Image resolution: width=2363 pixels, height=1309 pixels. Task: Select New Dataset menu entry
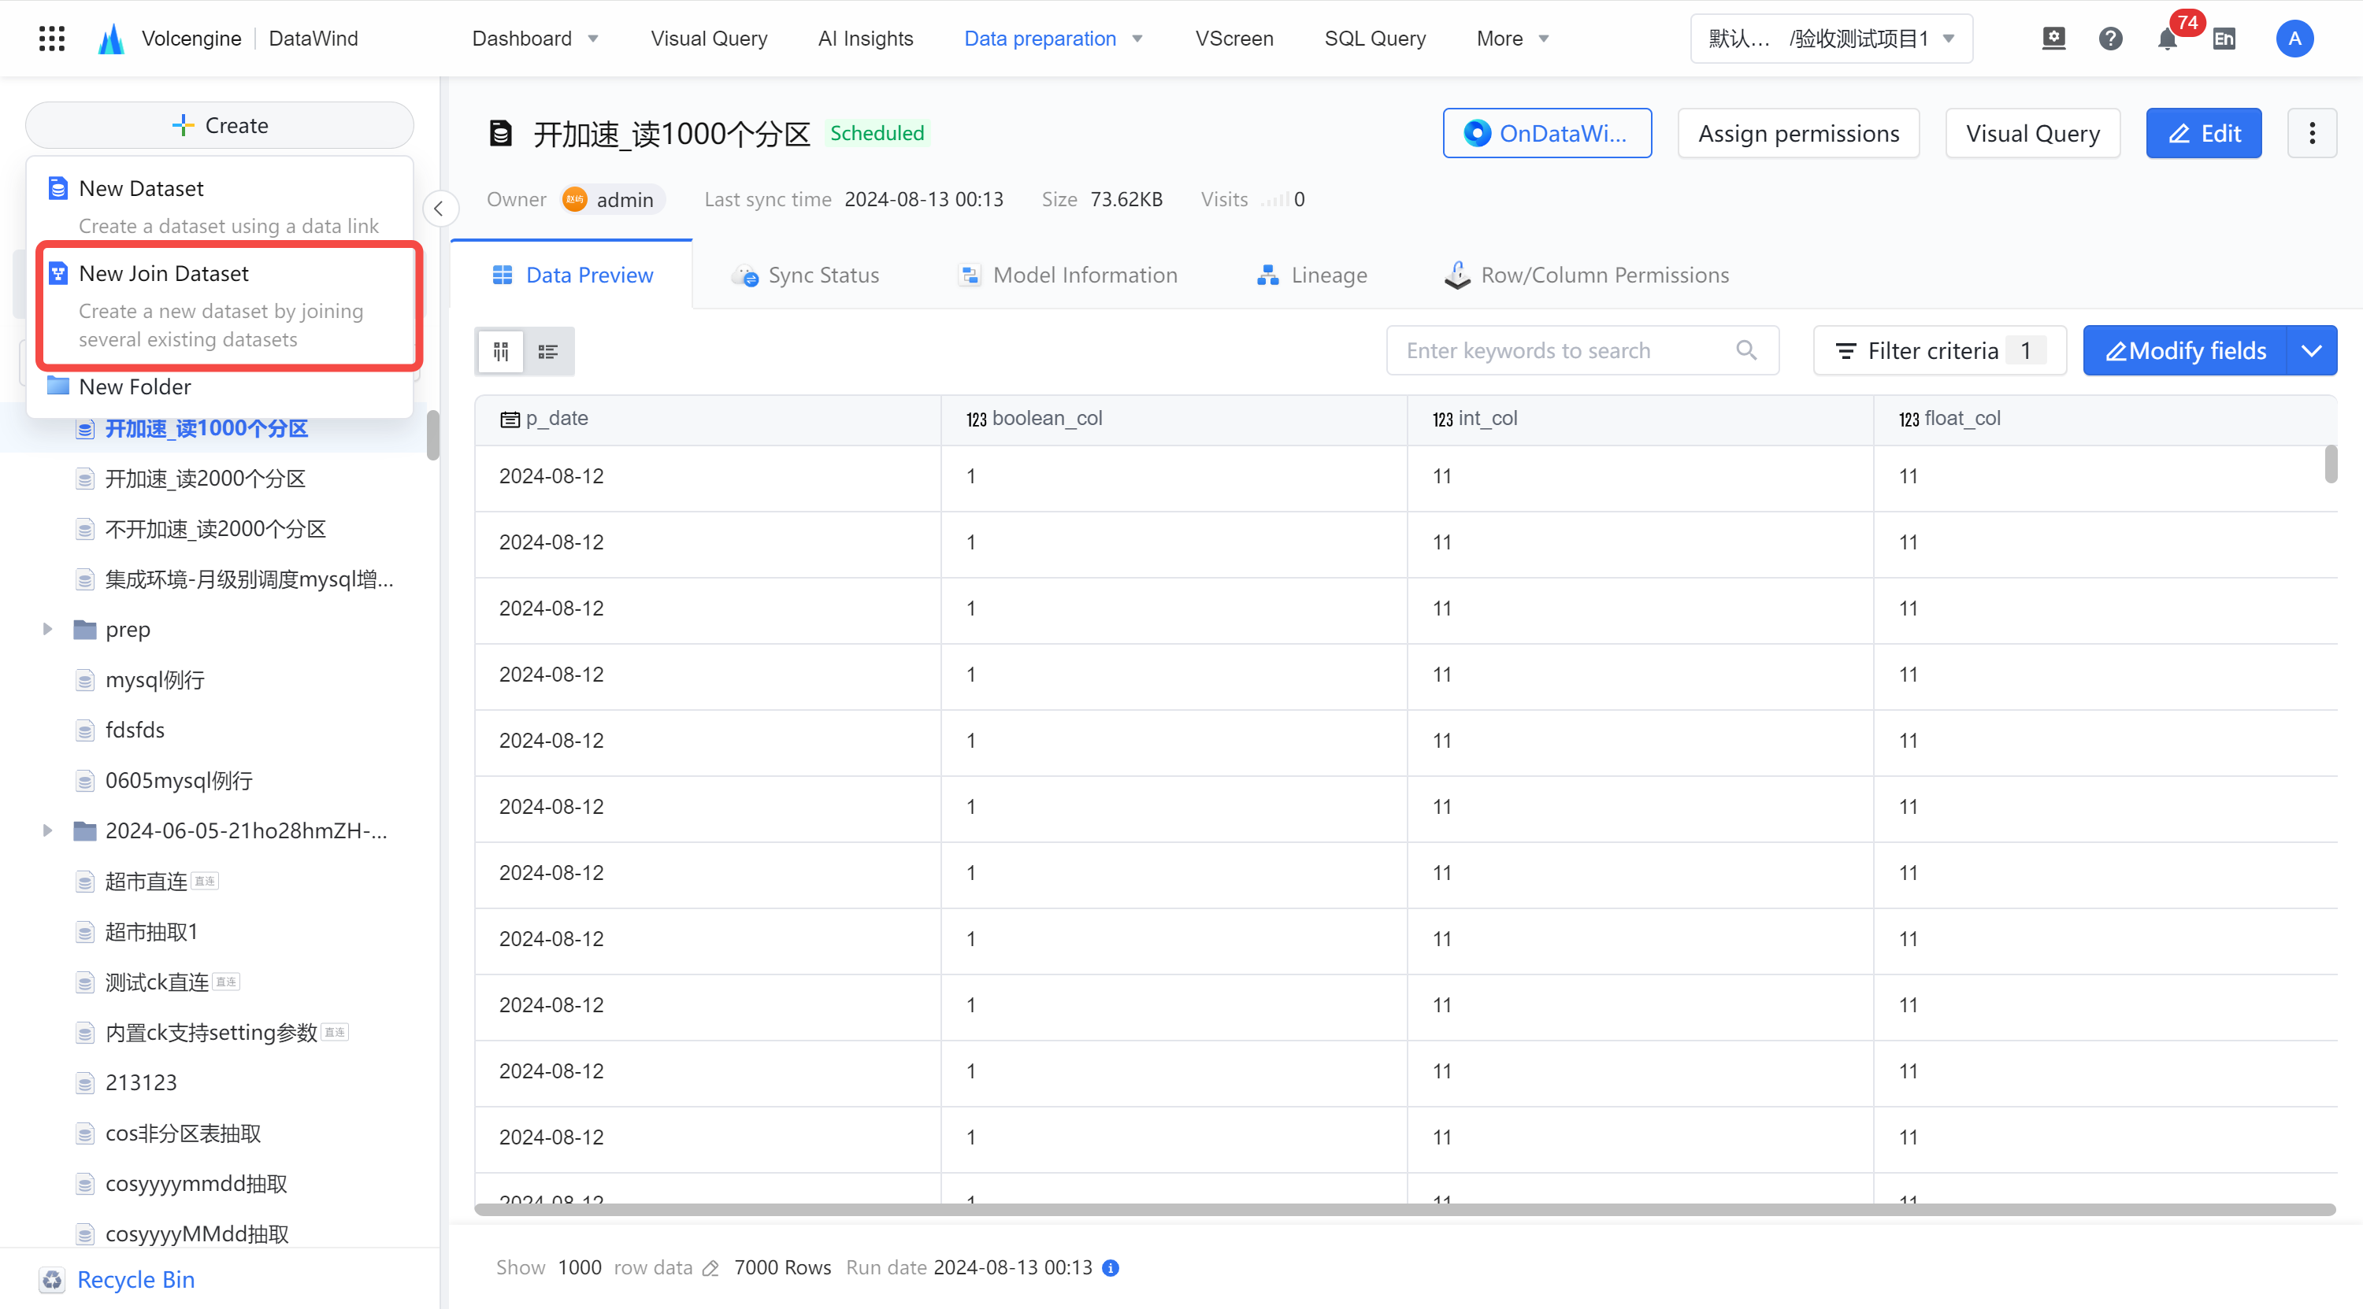coord(221,205)
